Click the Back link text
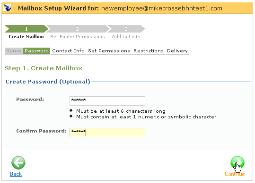The width and height of the screenshot is (255, 183). [16, 174]
